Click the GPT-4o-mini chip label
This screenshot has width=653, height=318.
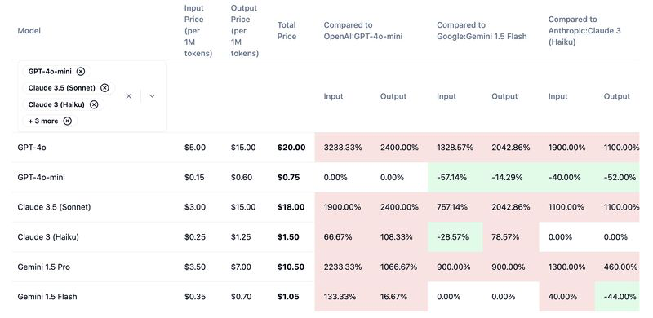click(x=50, y=72)
